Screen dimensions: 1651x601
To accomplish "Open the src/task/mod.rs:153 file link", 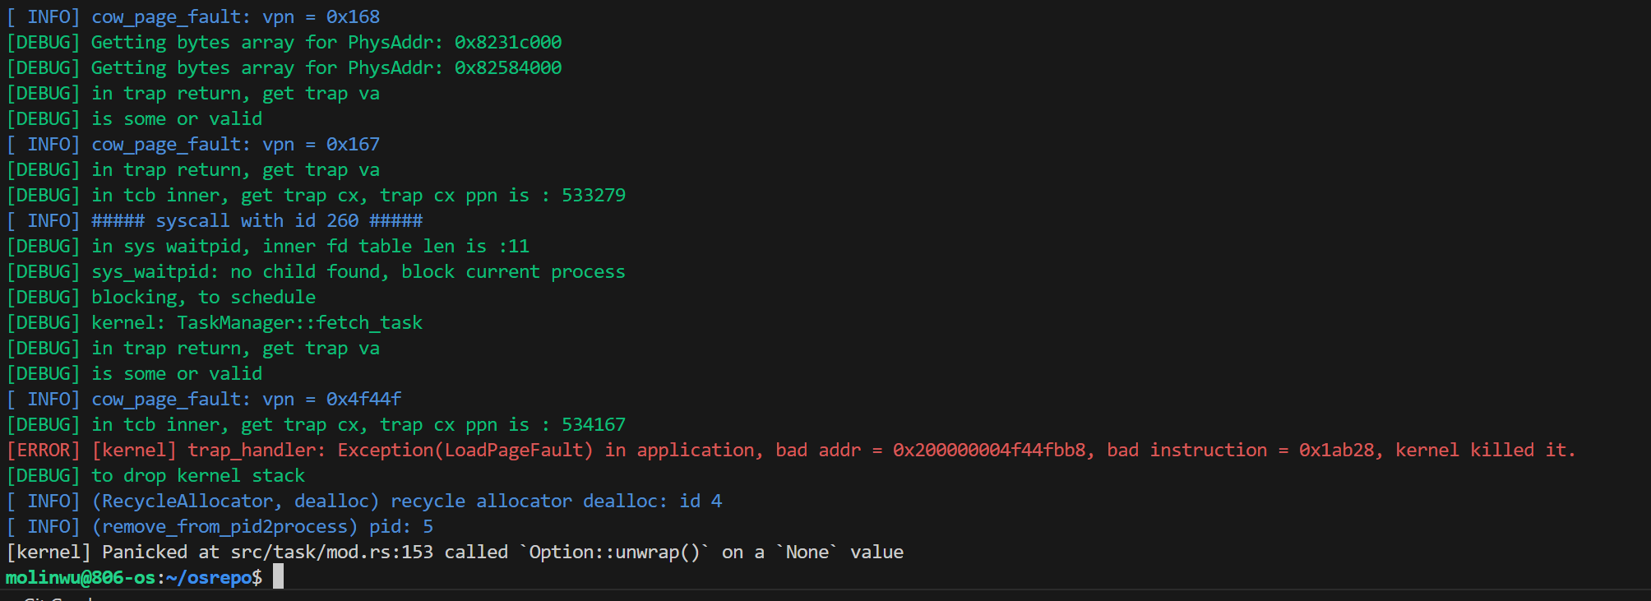I will 331,552.
